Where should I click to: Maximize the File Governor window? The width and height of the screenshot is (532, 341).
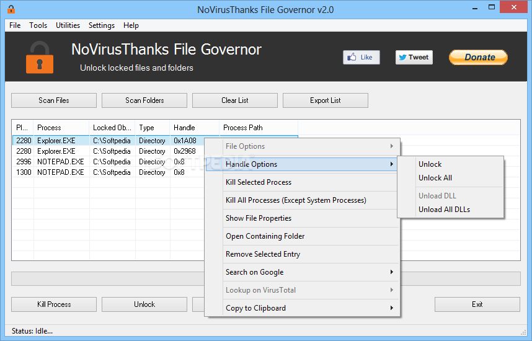492,7
